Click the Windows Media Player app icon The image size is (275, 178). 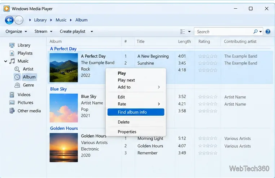[6, 9]
